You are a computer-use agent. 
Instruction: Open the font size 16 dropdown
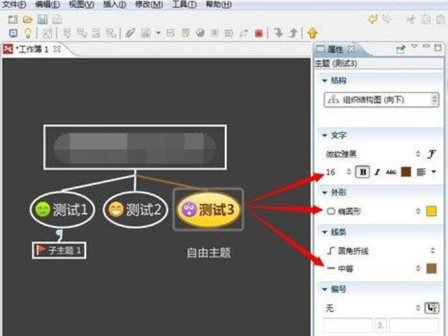[338, 172]
